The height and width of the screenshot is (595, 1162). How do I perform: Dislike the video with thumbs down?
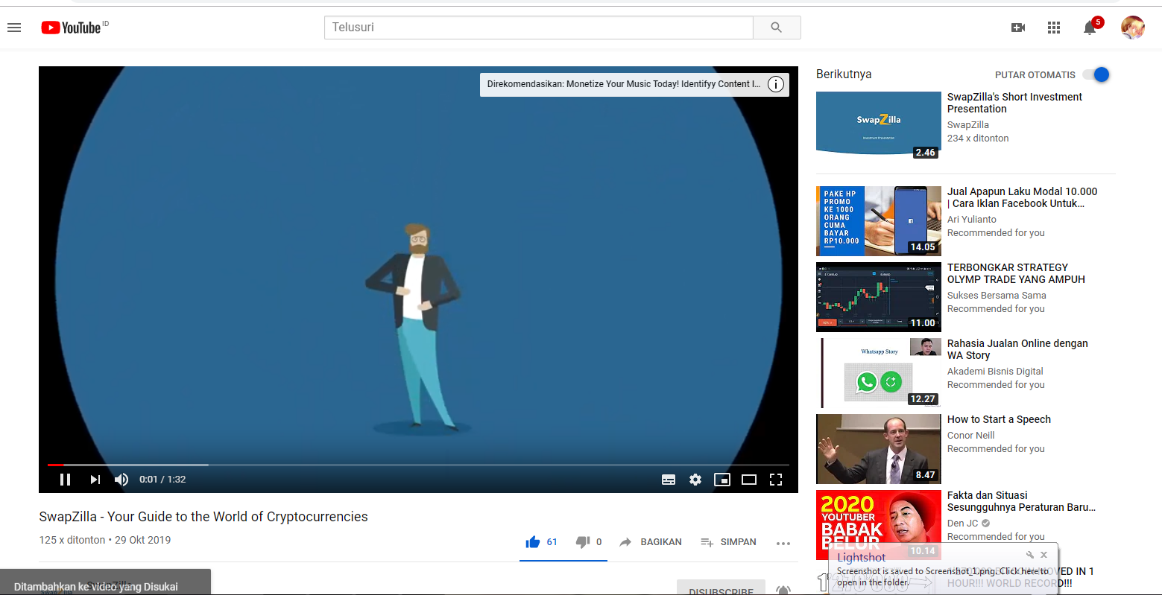click(x=583, y=542)
